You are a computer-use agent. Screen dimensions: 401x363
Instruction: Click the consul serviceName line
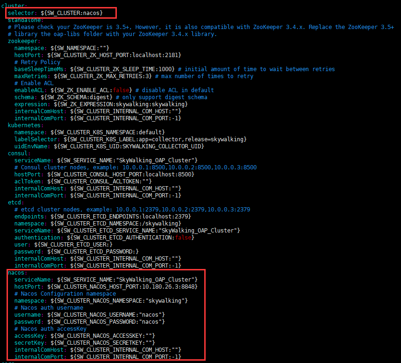pyautogui.click(x=106, y=160)
